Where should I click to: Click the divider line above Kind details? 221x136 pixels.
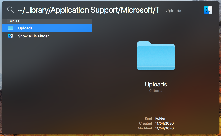coord(156,110)
